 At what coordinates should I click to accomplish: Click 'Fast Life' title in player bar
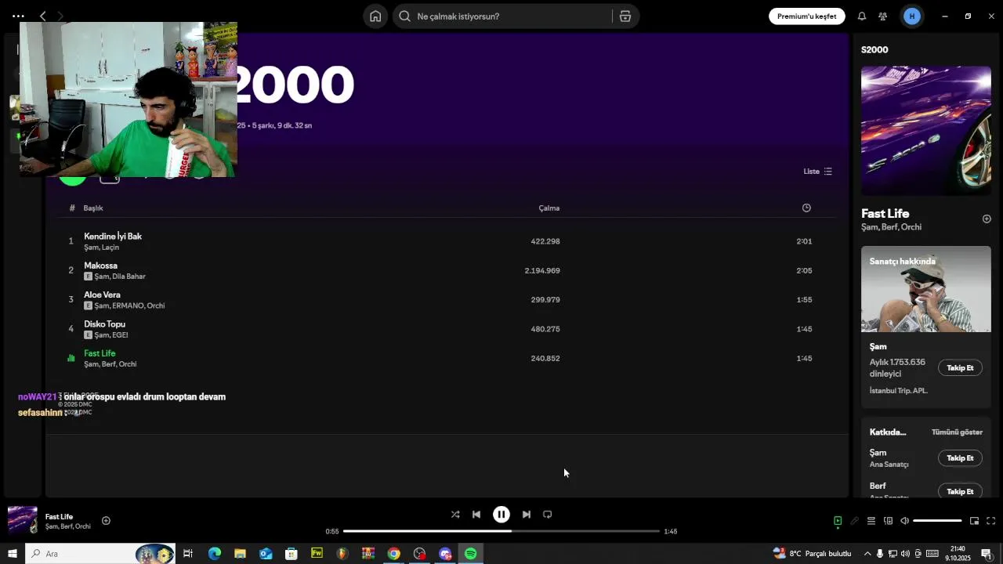coord(59,516)
